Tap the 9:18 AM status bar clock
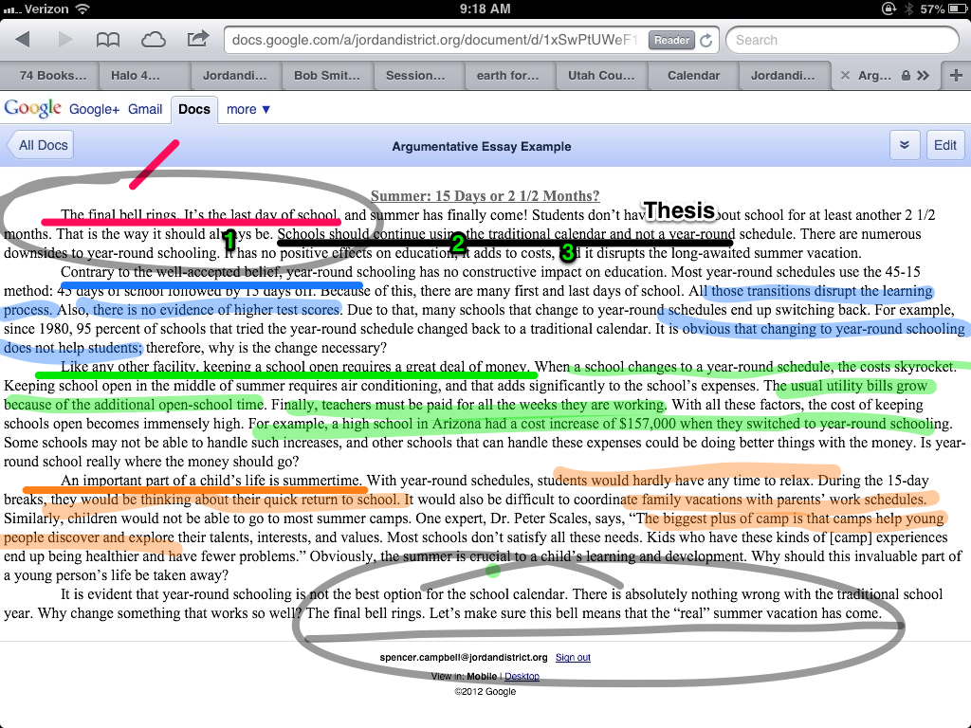 (485, 9)
